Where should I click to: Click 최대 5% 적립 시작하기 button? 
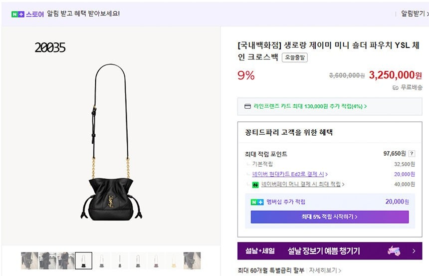point(330,217)
